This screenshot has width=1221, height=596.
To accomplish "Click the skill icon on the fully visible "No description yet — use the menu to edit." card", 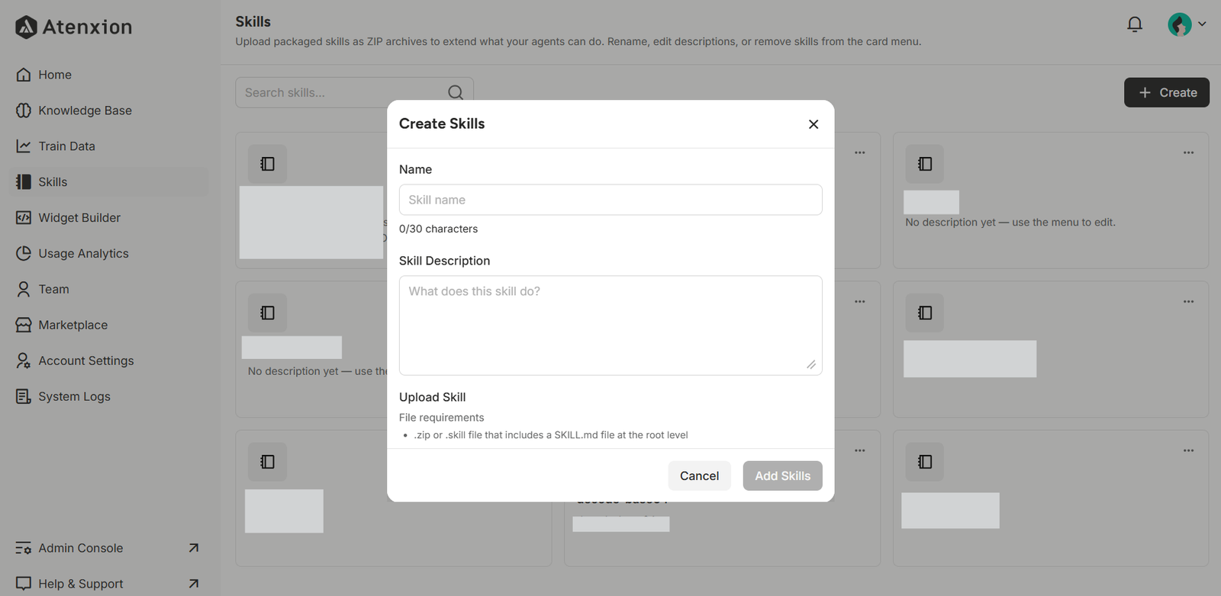I will click(925, 164).
